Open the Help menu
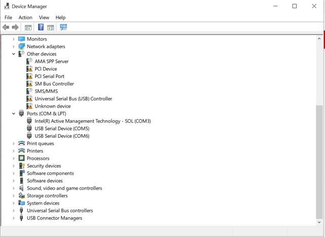This screenshot has height=237, width=325. click(x=60, y=17)
